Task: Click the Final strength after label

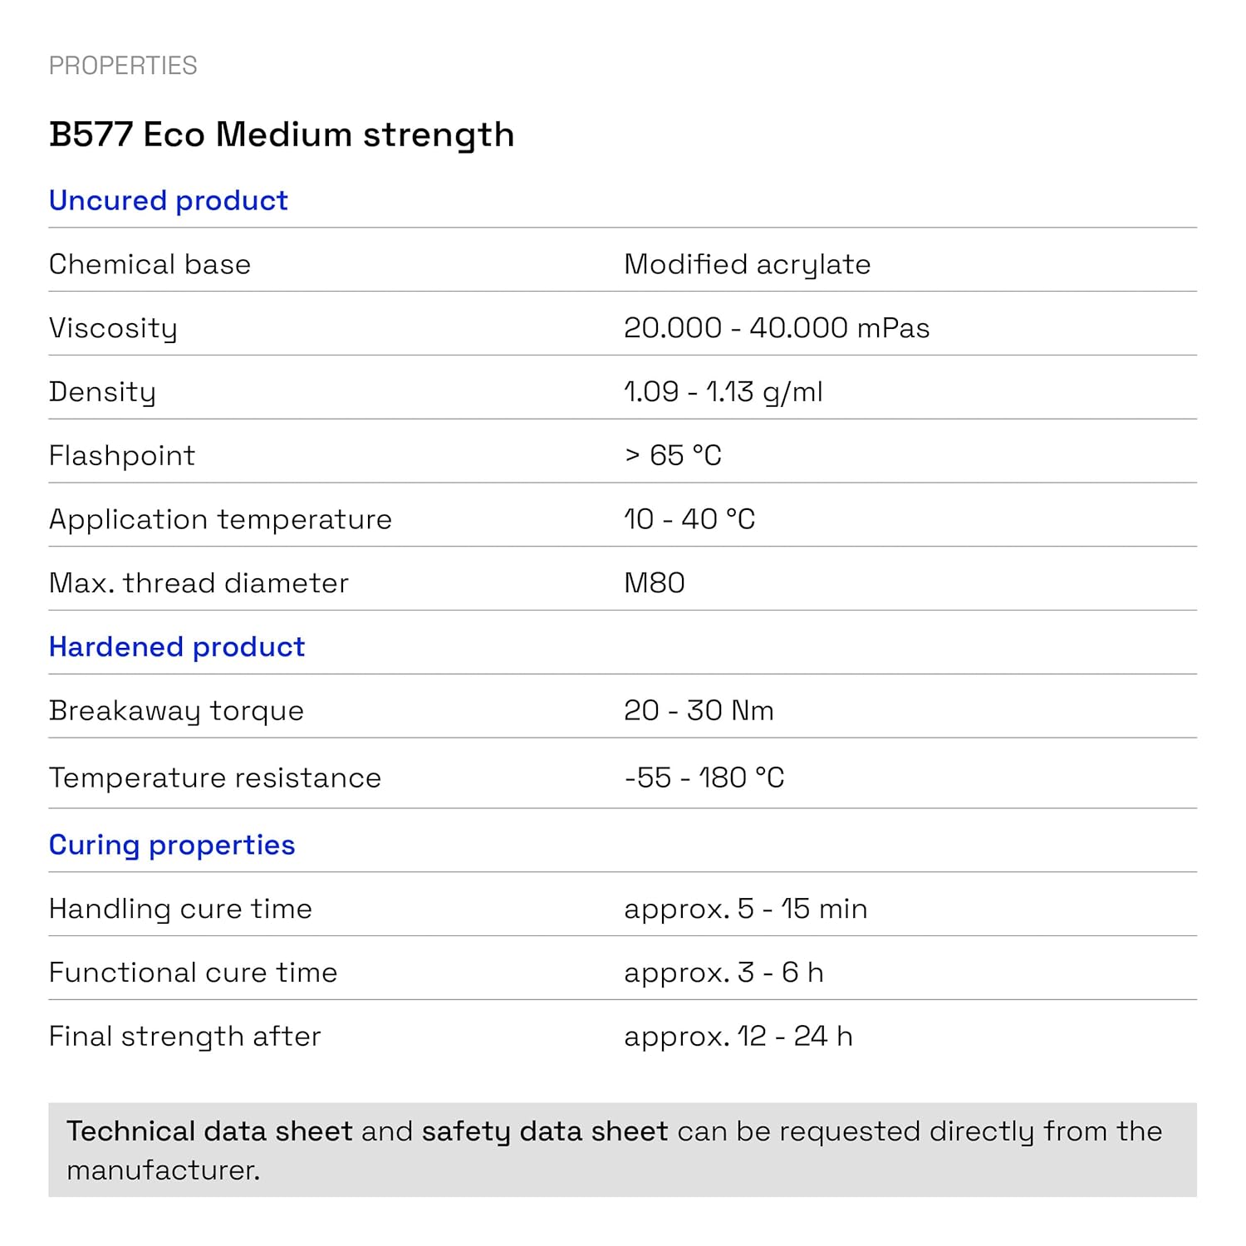Action: click(x=184, y=1037)
